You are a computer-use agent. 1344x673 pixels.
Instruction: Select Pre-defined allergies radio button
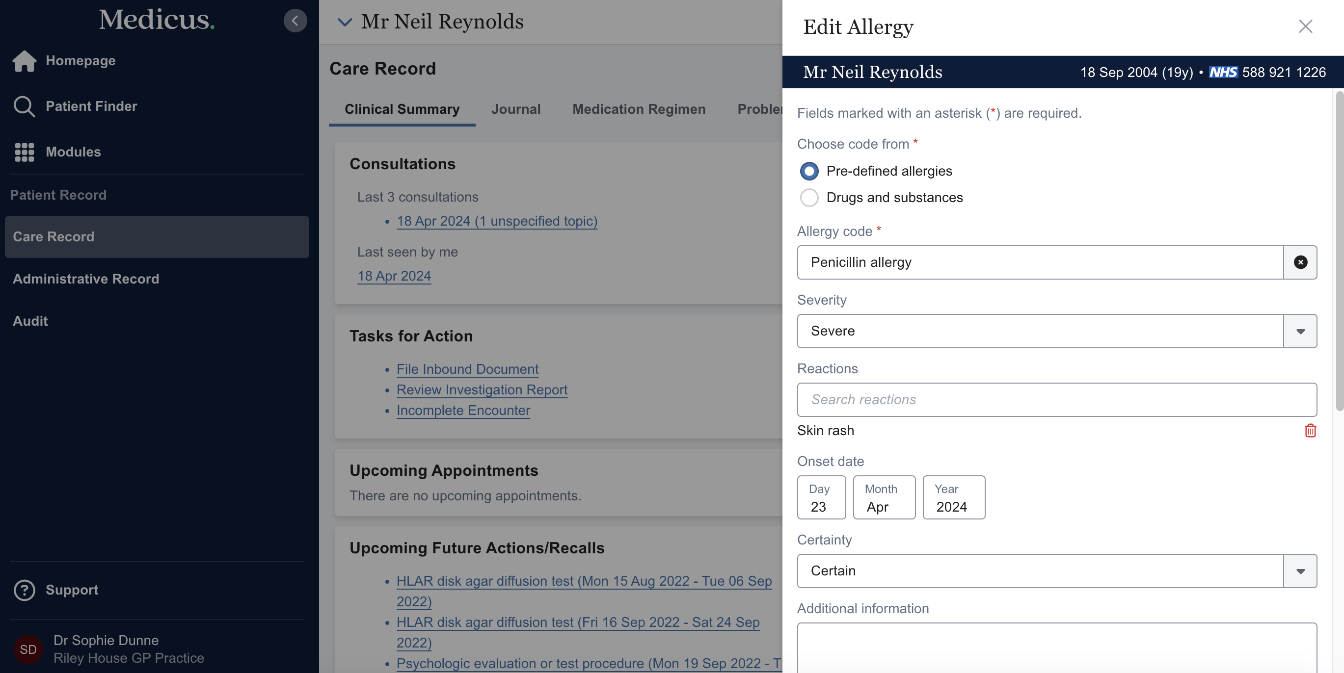808,171
